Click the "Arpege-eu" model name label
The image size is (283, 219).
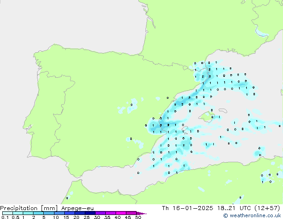[x=77, y=208]
